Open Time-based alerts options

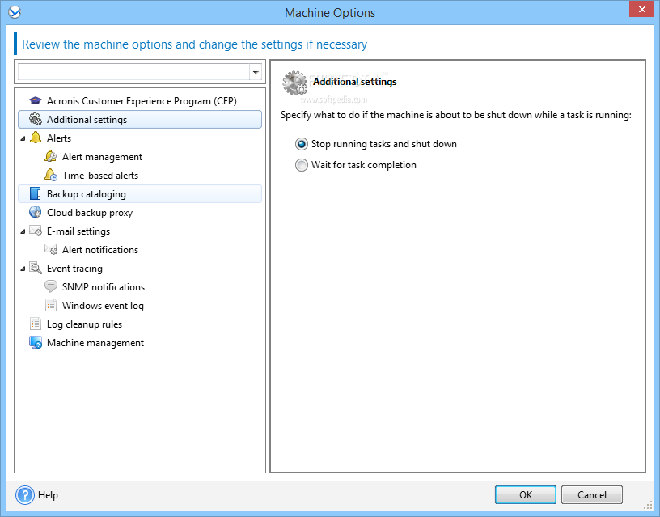coord(99,175)
